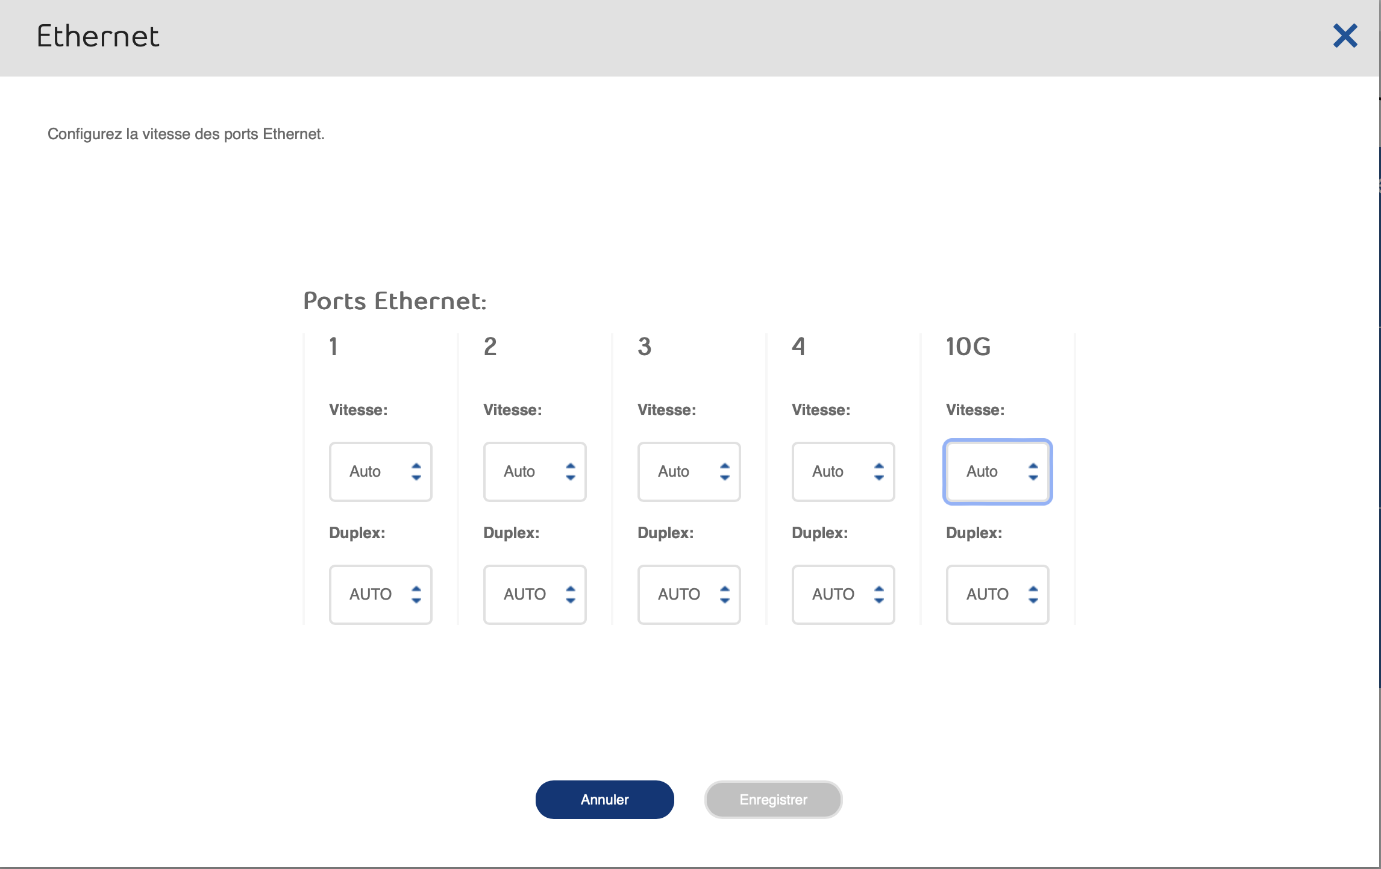Viewport: 1381px width, 869px height.
Task: Open the 10G port Duplex dropdown
Action: coord(991,595)
